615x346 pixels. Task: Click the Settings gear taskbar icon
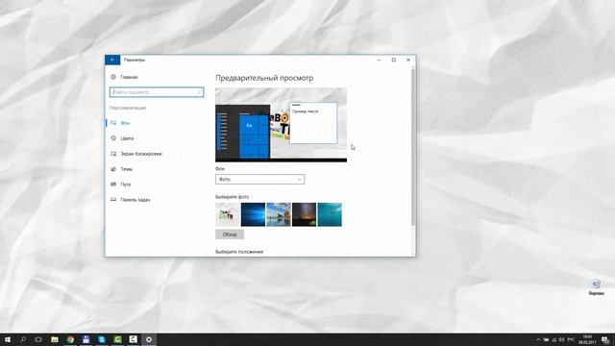149,339
